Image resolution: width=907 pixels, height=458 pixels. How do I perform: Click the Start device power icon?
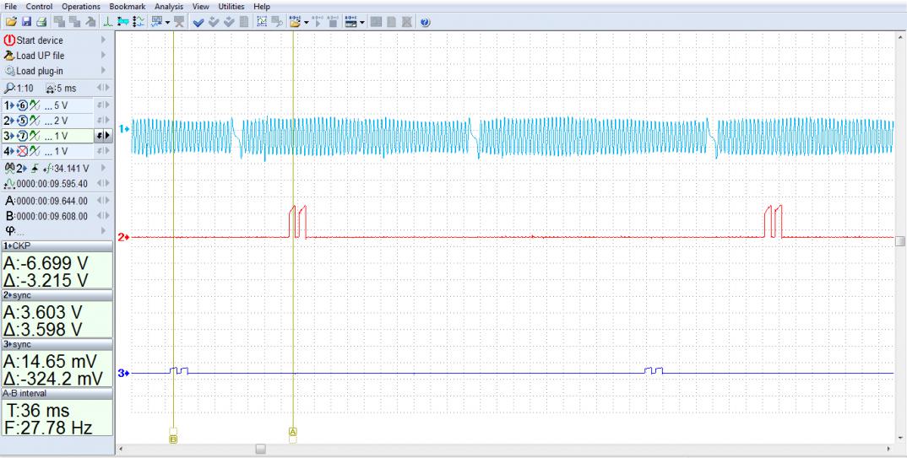click(x=10, y=40)
